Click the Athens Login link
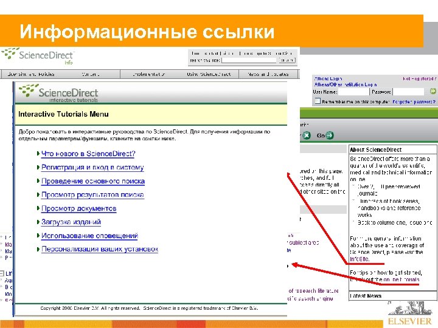438x328 pixels. click(x=328, y=78)
